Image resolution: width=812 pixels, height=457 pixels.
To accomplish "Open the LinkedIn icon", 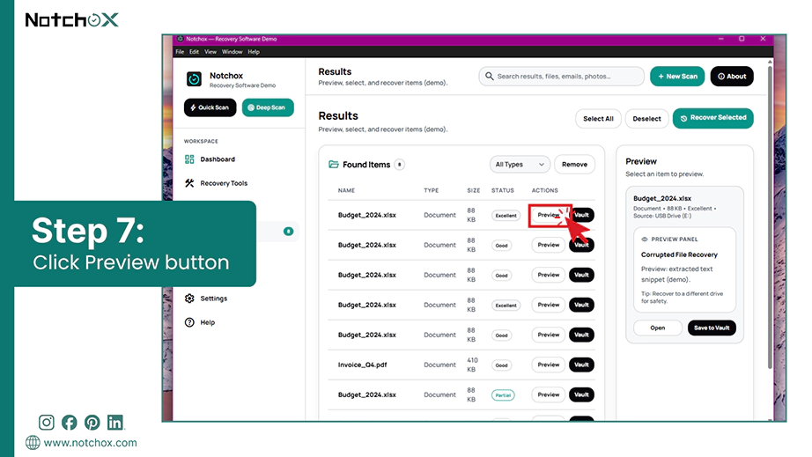I will pyautogui.click(x=115, y=423).
